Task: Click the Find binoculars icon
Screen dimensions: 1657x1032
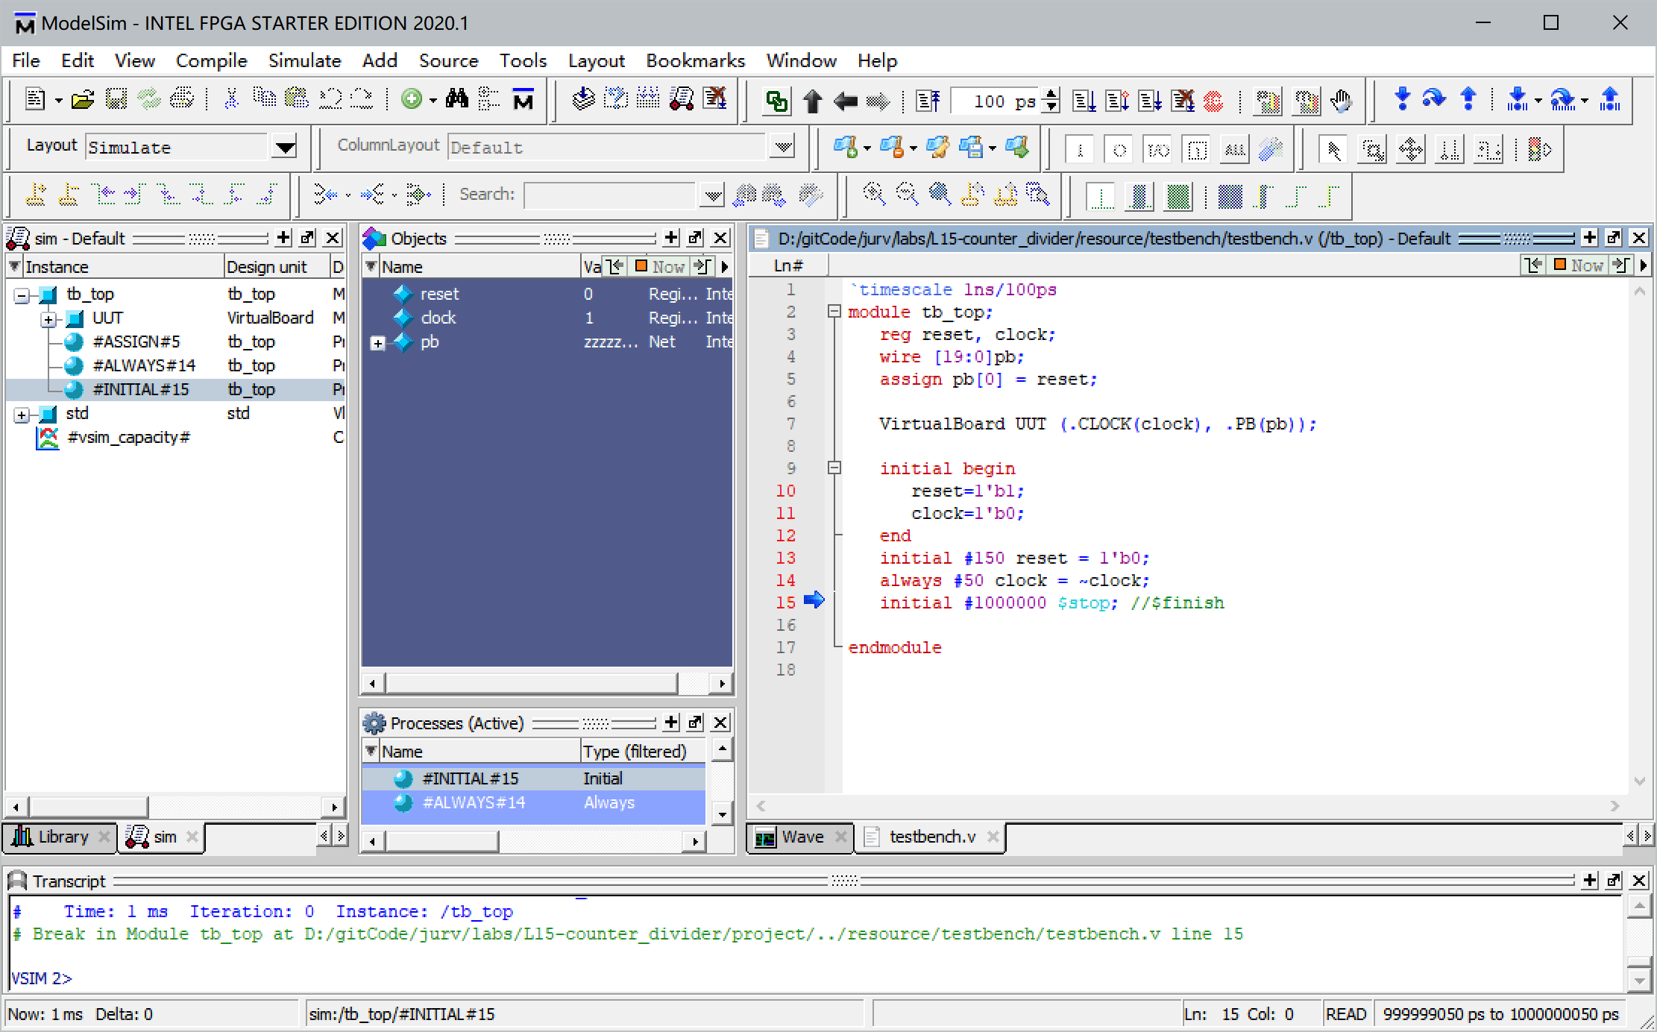Action: click(457, 99)
